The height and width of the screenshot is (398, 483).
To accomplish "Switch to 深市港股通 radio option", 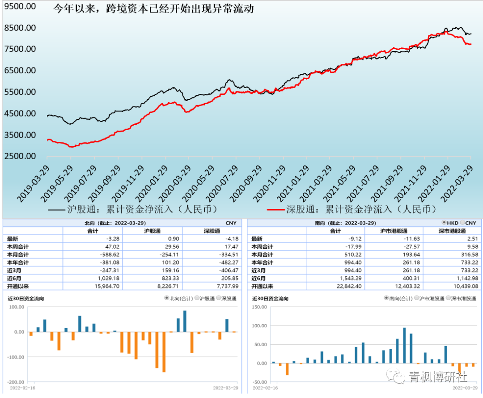I will tap(449, 298).
